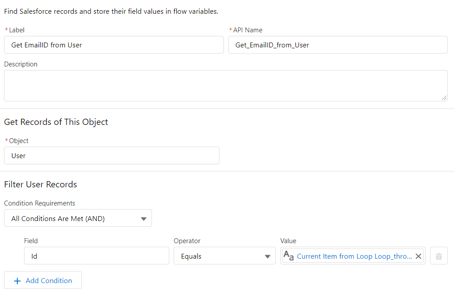
Task: Select the Object field containing User
Action: [x=112, y=155]
